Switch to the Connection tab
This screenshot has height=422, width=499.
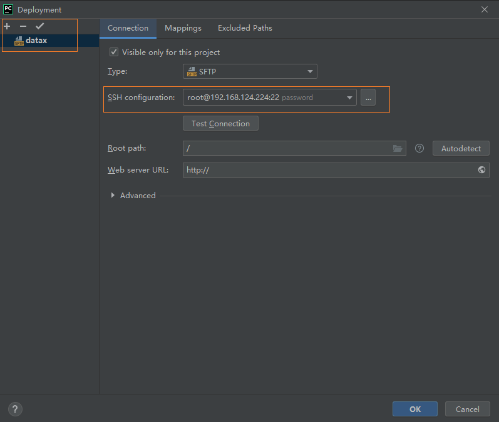128,28
